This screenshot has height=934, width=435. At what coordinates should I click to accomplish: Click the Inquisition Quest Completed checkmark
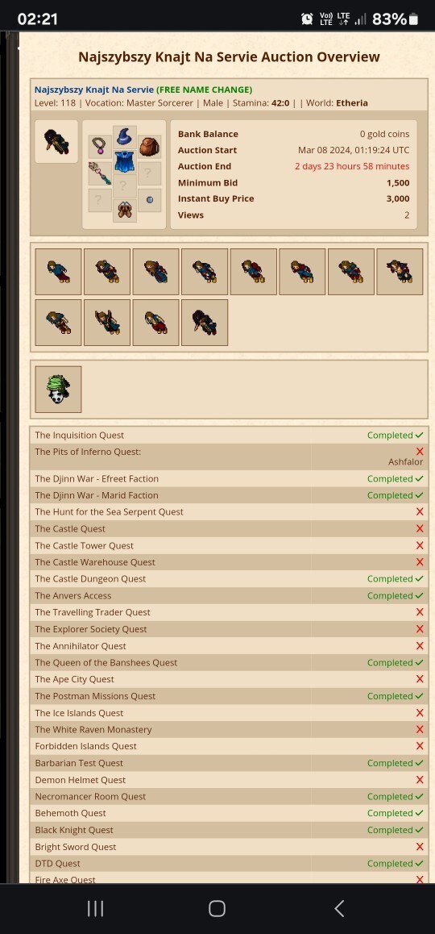point(396,436)
